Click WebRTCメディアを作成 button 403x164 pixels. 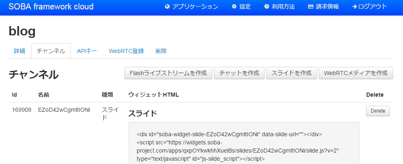[x=356, y=73]
